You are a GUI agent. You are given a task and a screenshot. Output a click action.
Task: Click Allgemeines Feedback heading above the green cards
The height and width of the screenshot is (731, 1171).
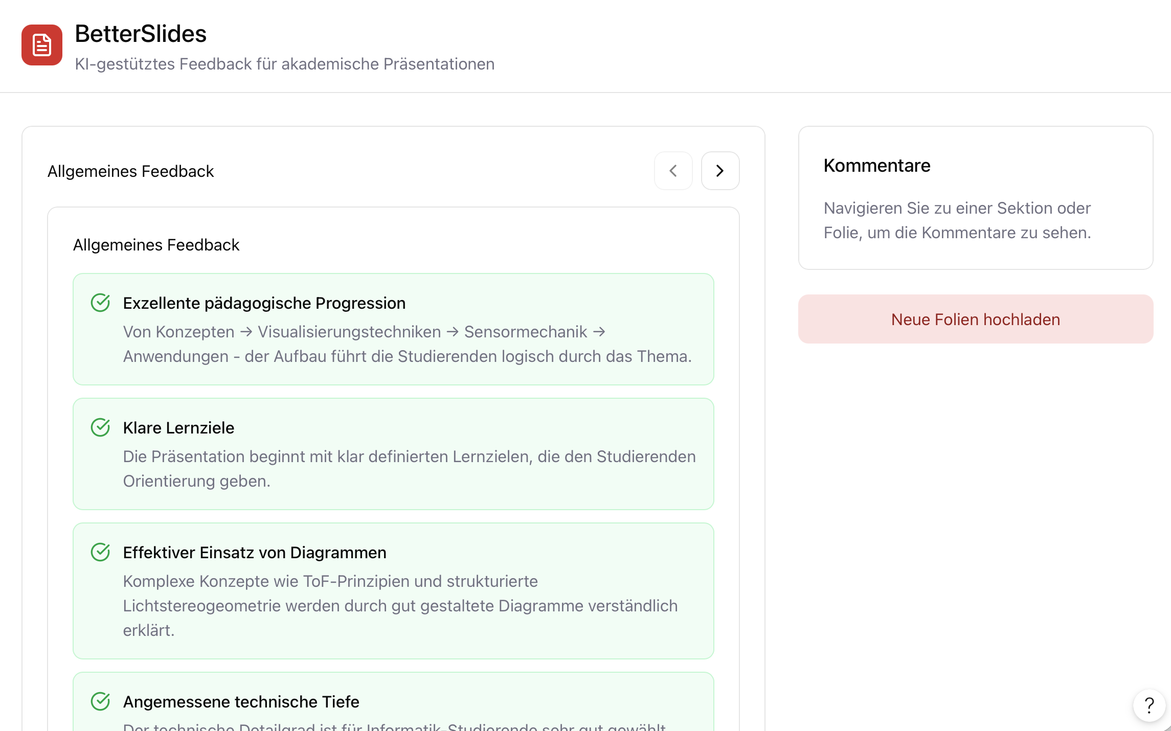click(x=156, y=245)
